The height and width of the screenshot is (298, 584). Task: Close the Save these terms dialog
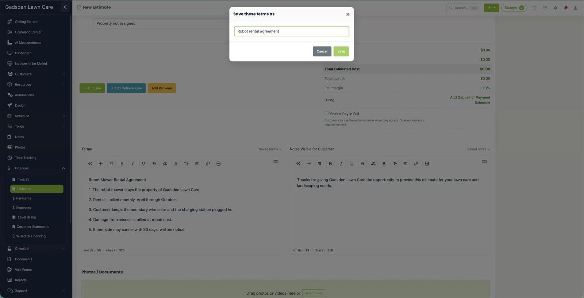pyautogui.click(x=347, y=14)
